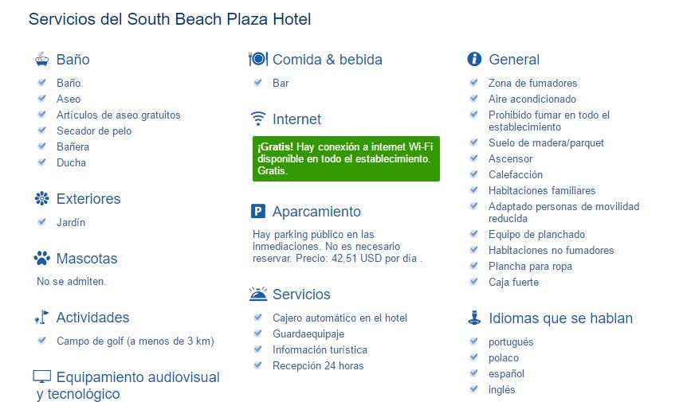Click the fork and plate Comida icon
This screenshot has height=402, width=675.
(x=258, y=60)
